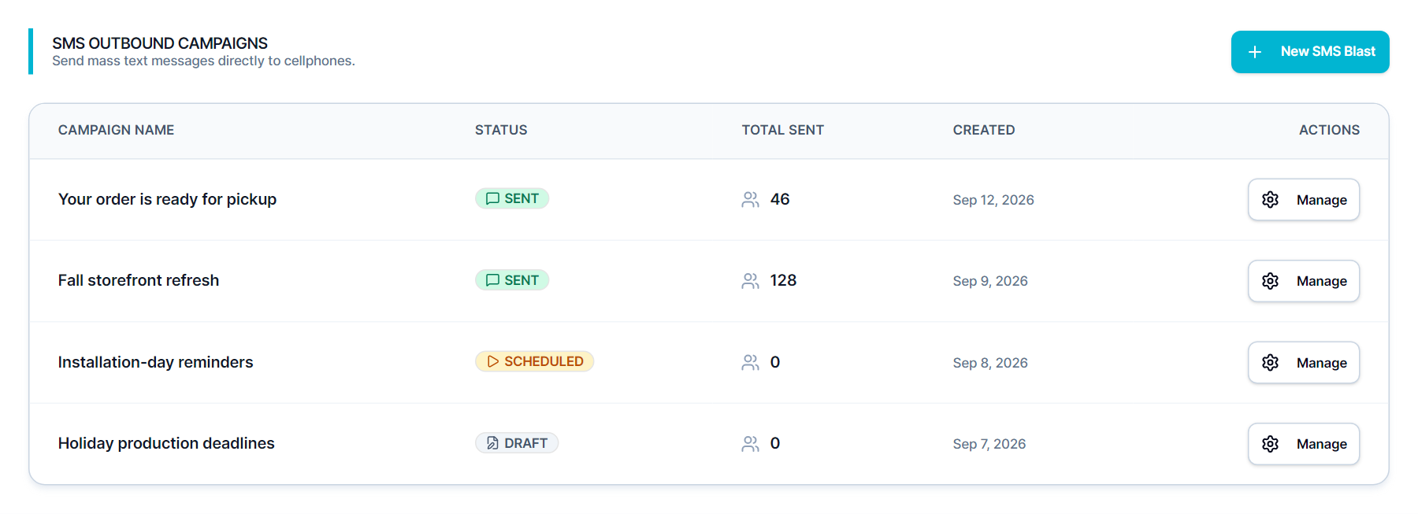Viewport: 1418px width, 514px height.
Task: Click the STATUS column header
Action: click(x=501, y=130)
